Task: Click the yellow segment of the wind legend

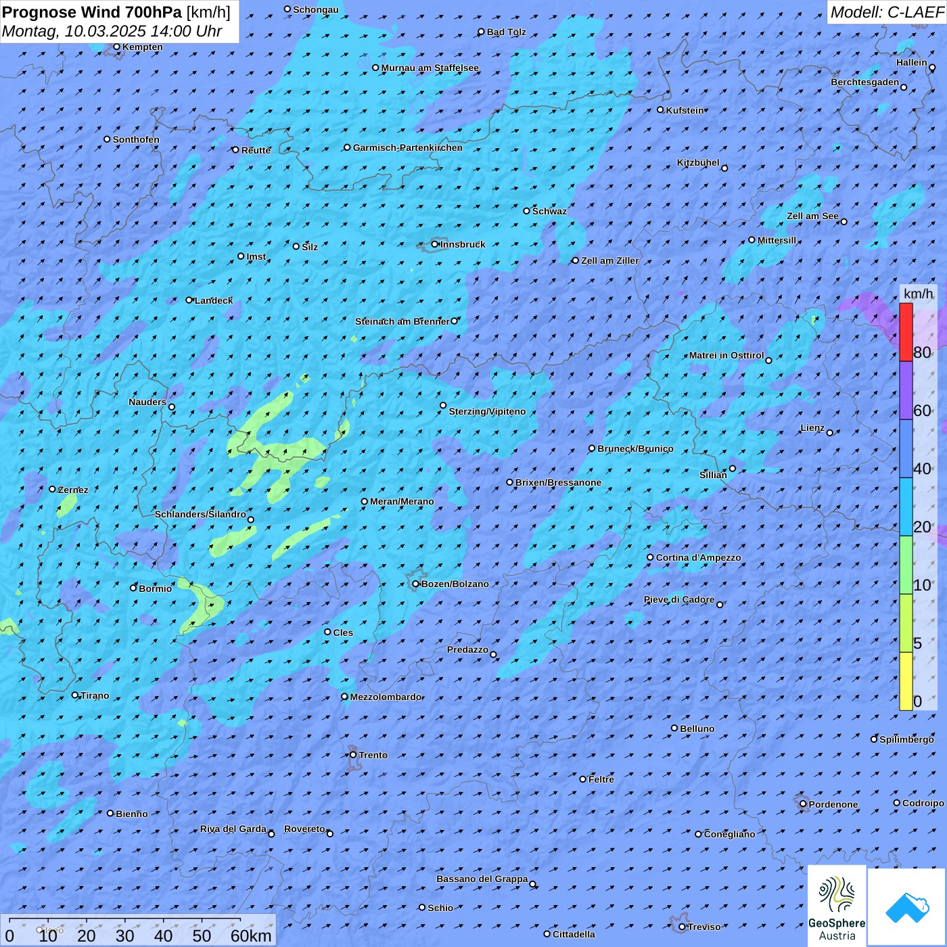Action: click(x=906, y=681)
